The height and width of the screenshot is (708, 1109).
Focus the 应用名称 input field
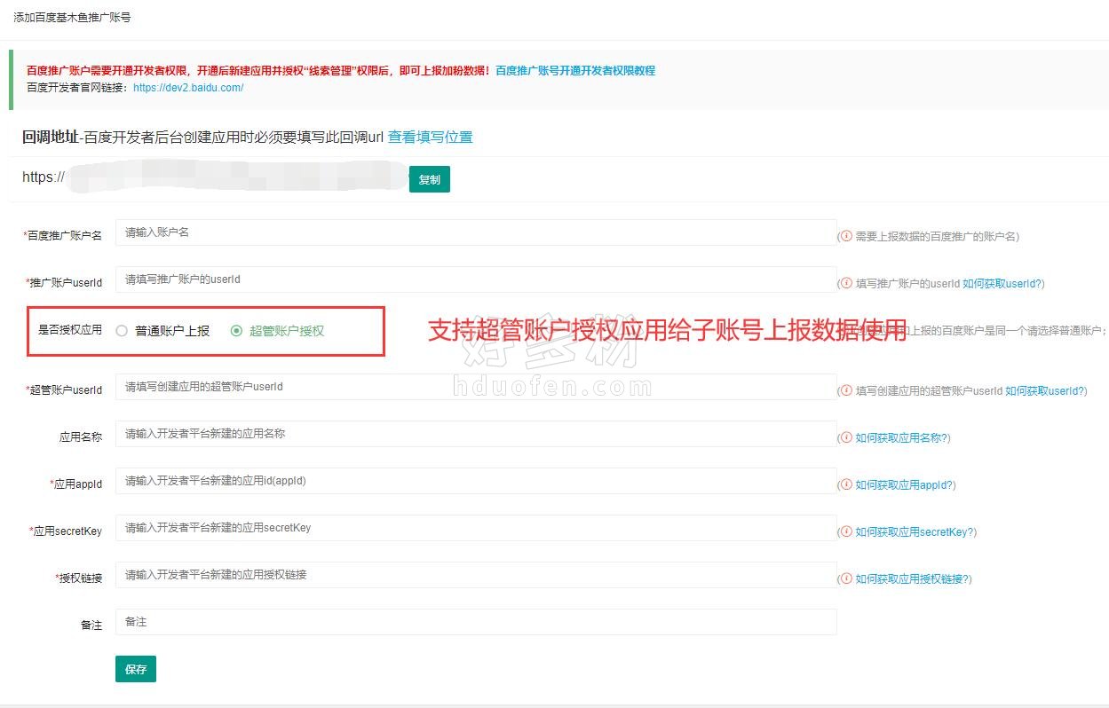tap(476, 434)
